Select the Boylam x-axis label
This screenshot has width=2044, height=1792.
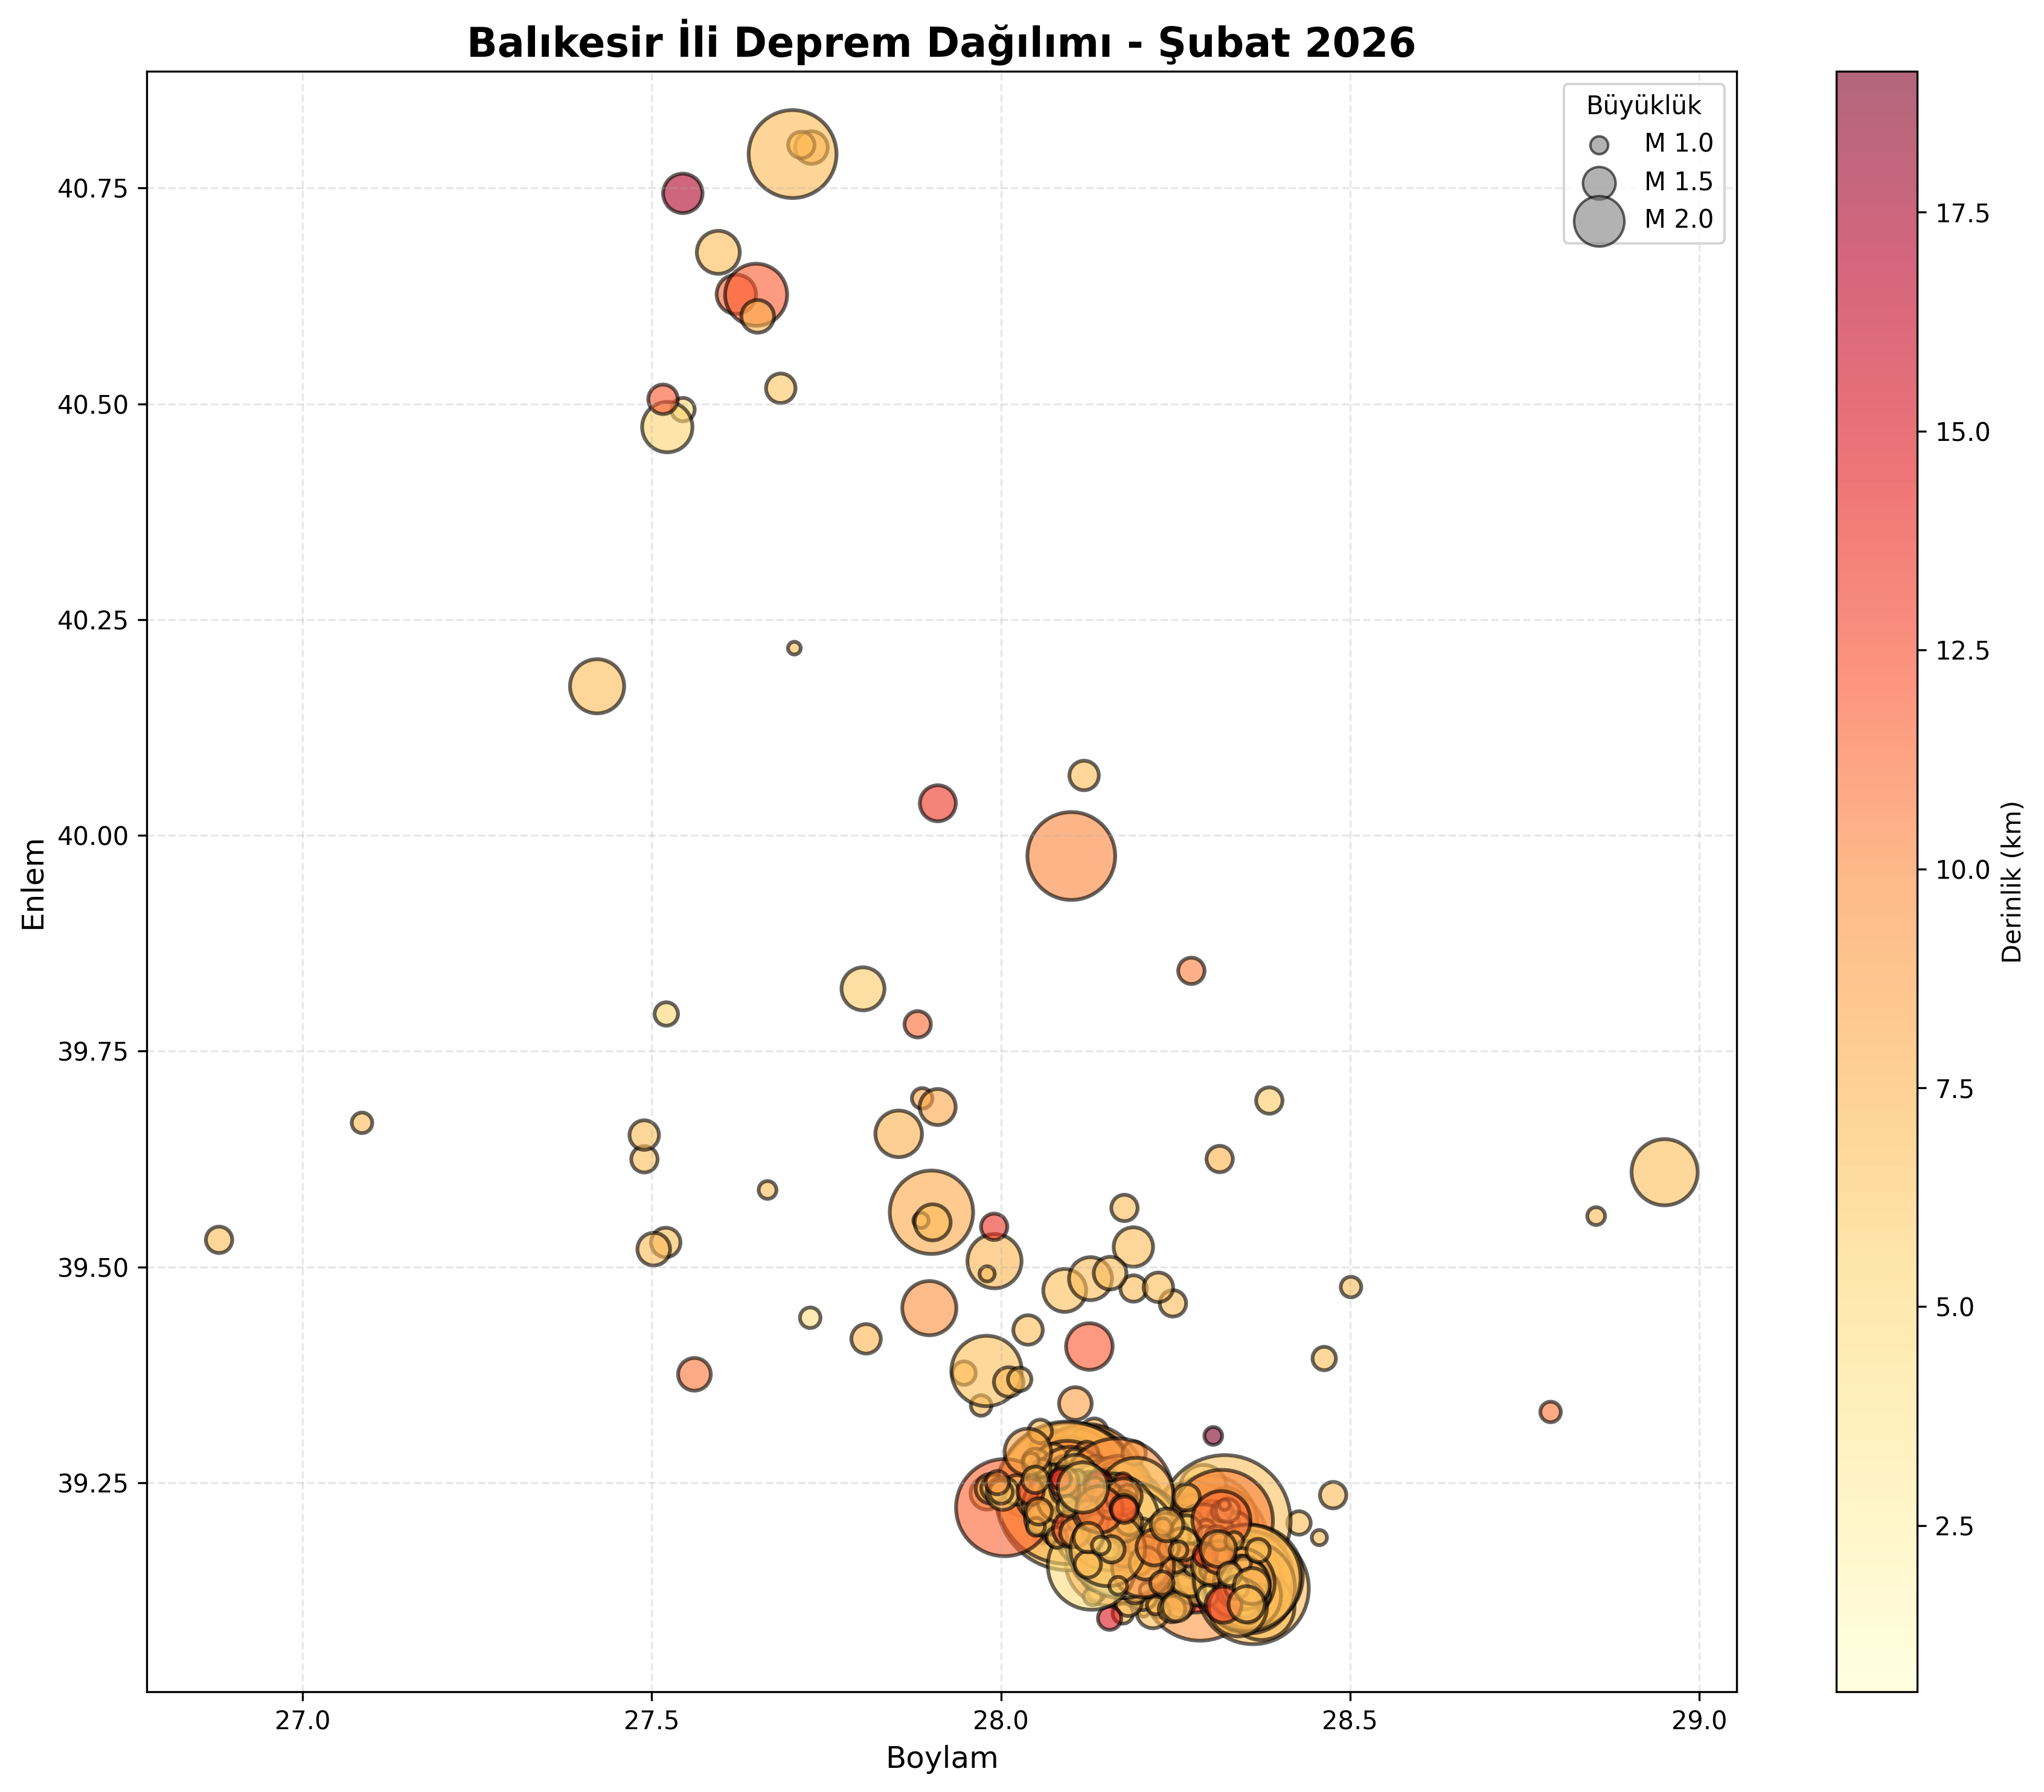coord(941,1758)
